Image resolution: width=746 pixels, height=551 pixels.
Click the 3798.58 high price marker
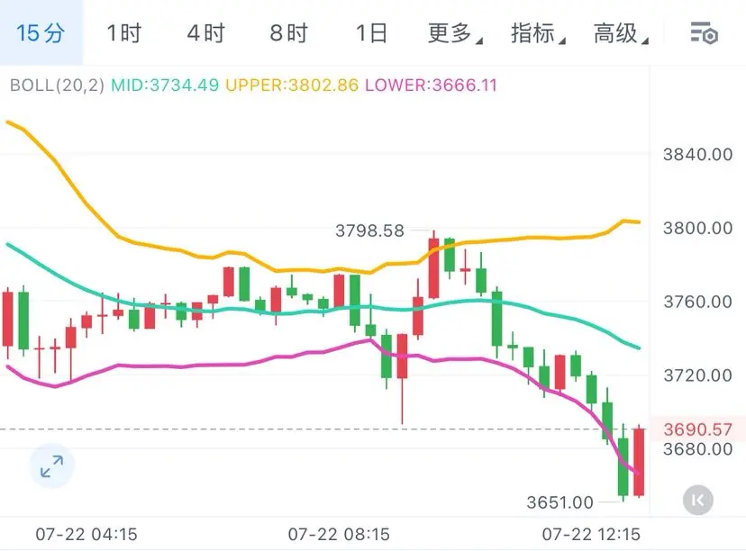(x=369, y=231)
